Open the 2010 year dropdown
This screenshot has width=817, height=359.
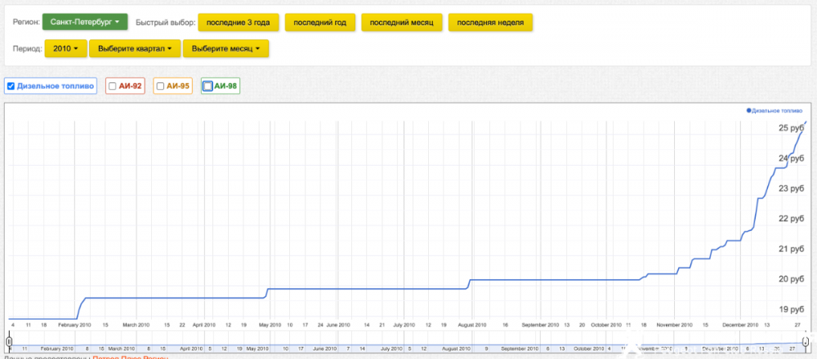click(x=65, y=49)
